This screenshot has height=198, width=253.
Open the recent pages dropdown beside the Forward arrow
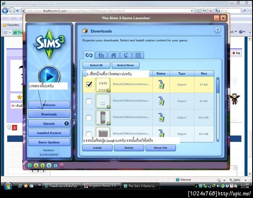point(17,11)
